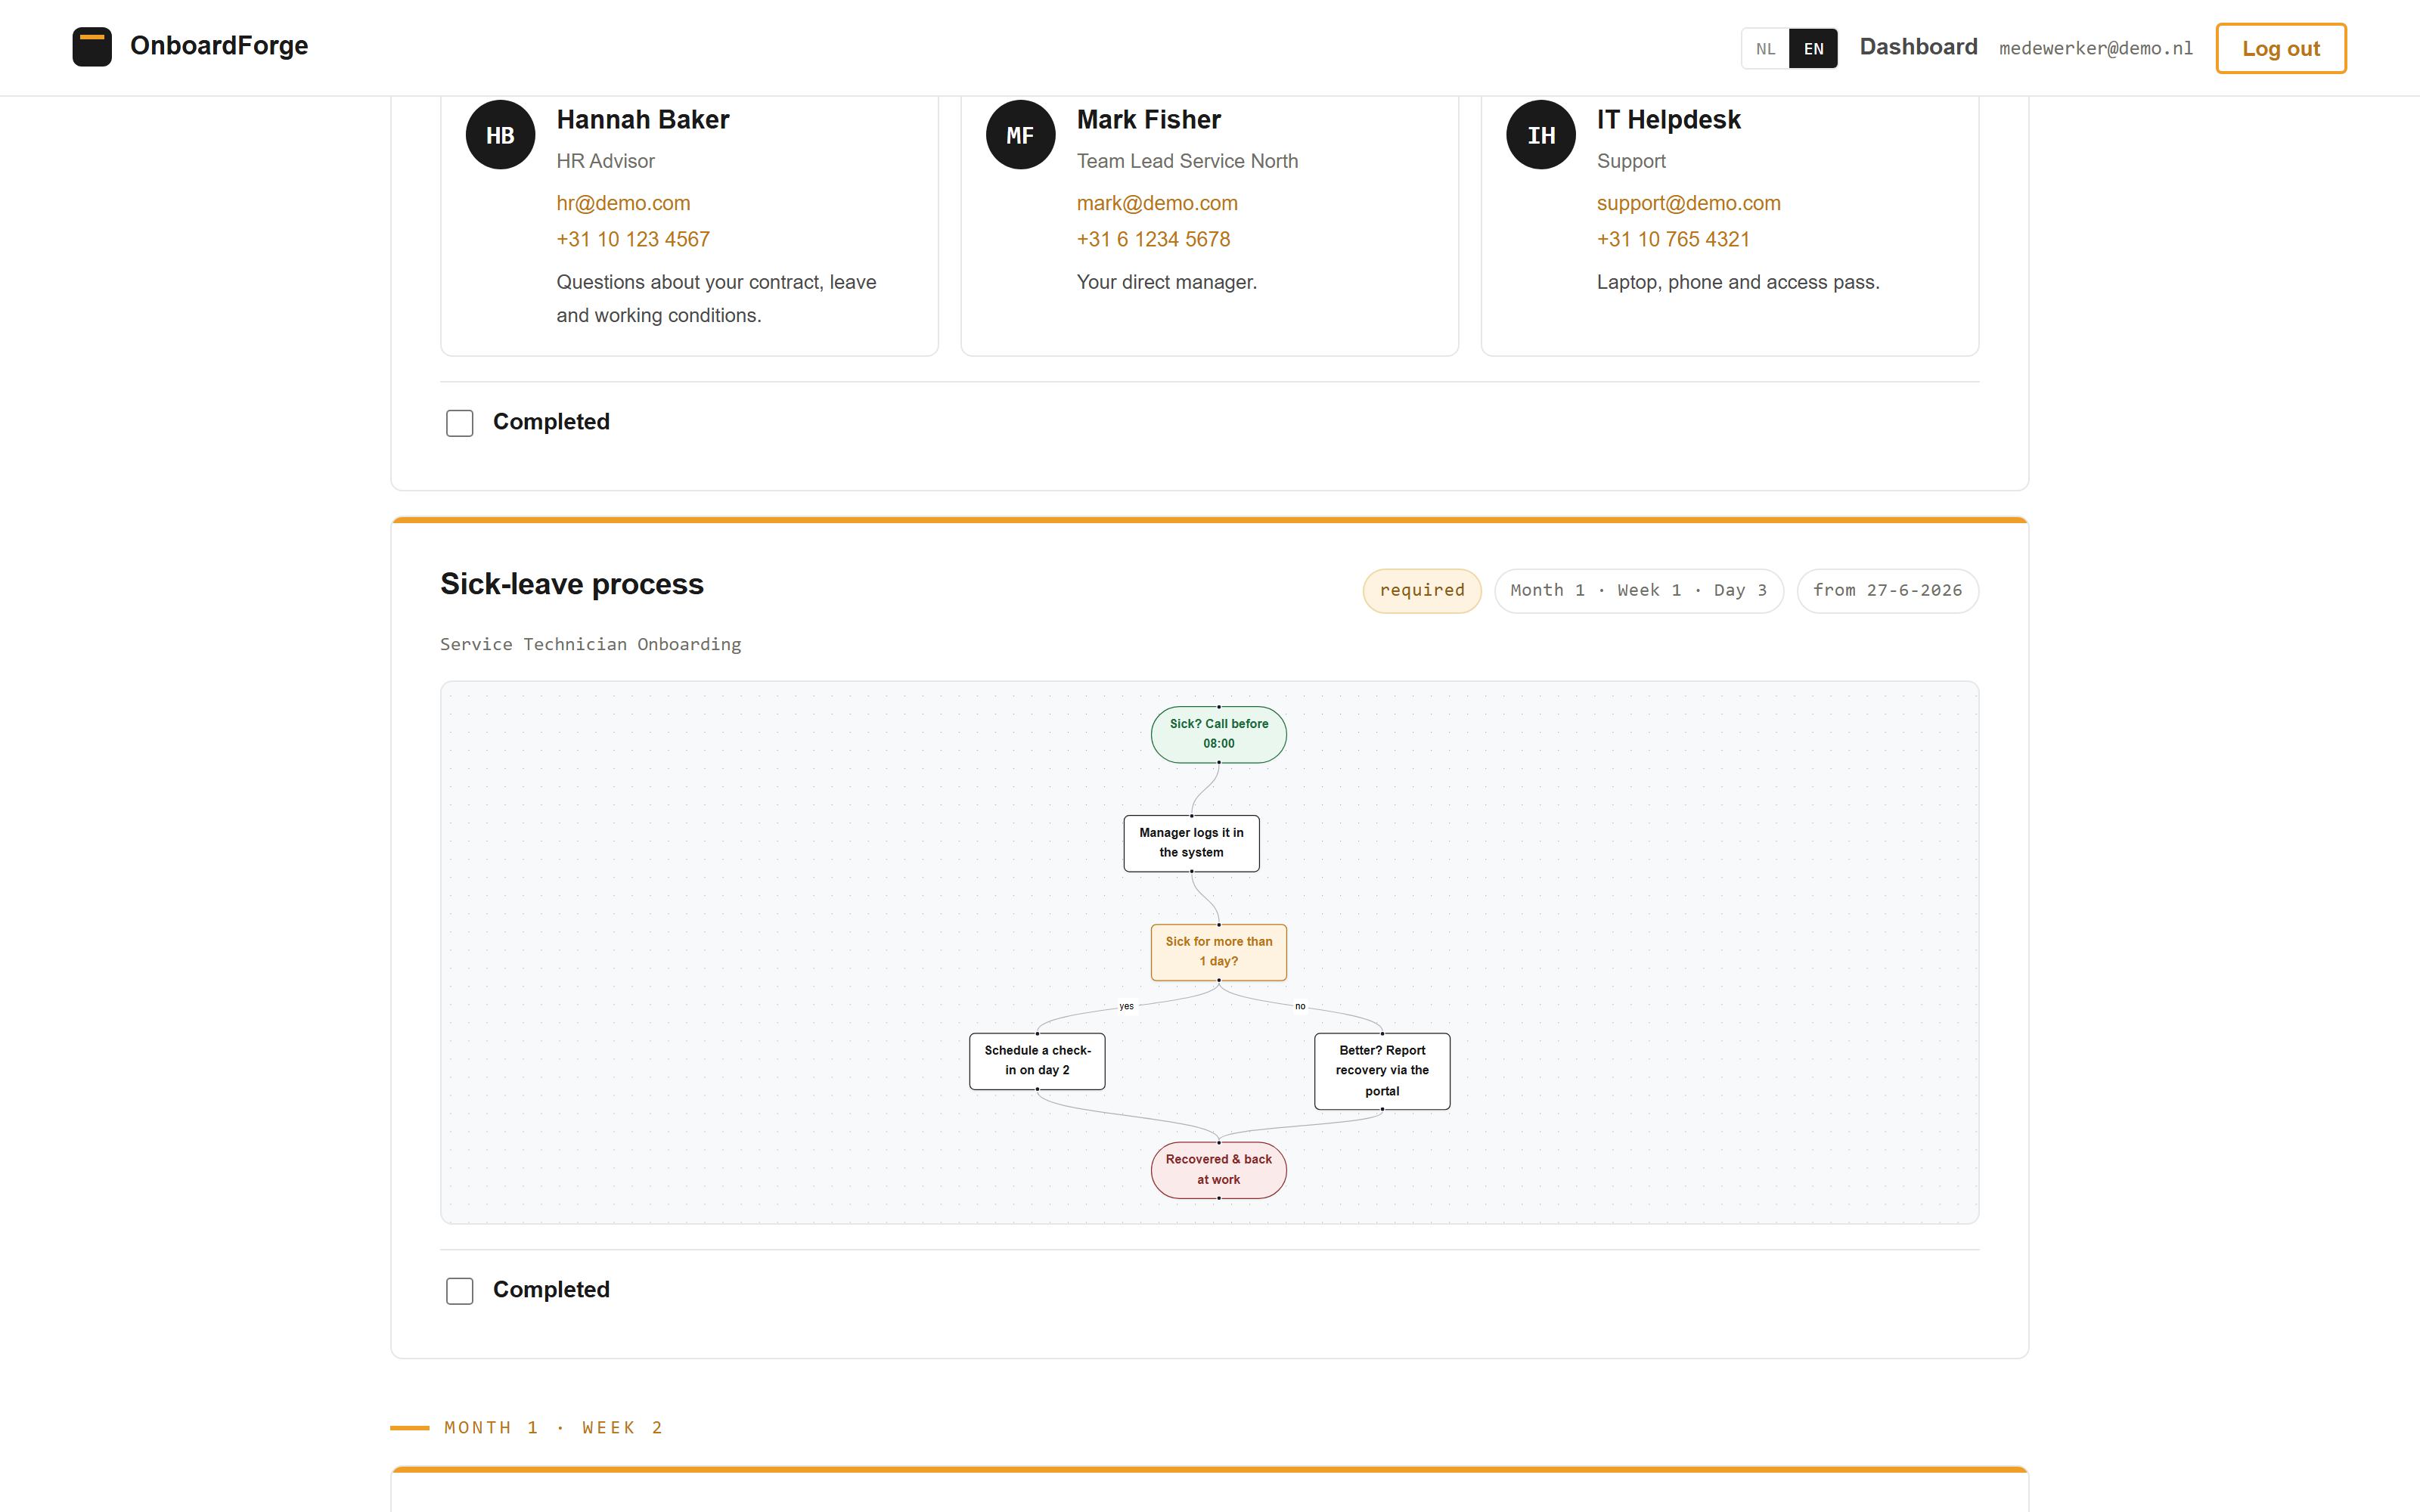Select 'Manager logs it in the system' node

pyautogui.click(x=1191, y=843)
